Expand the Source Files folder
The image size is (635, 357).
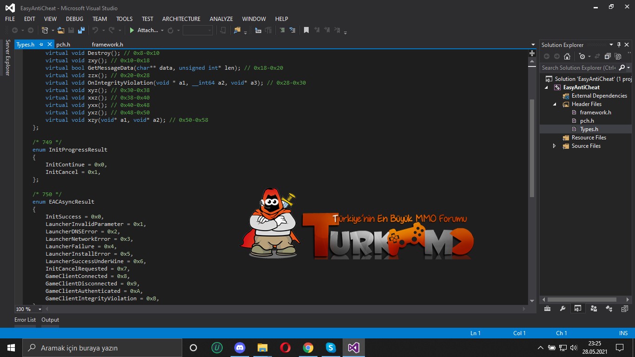click(x=554, y=146)
